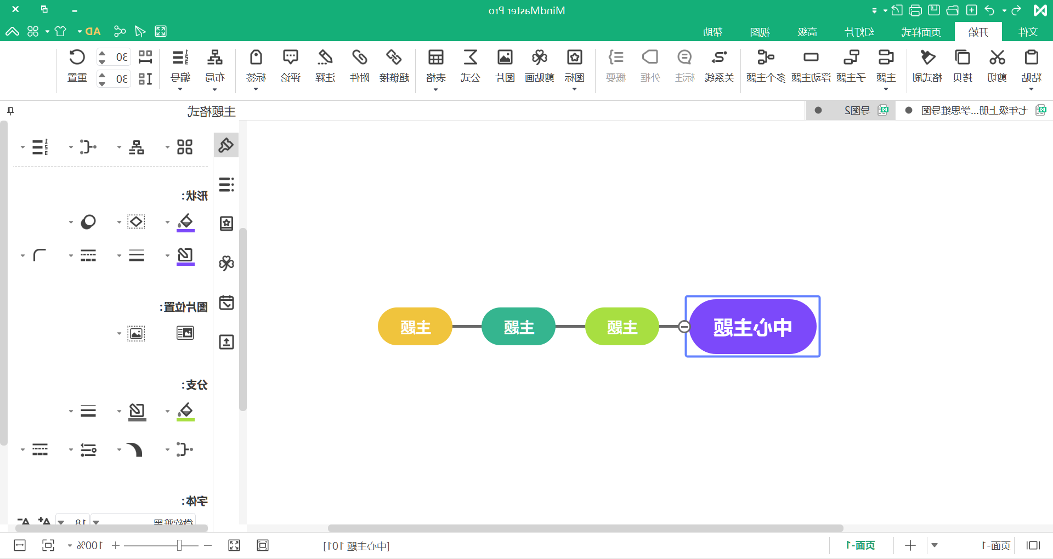Open the 帮助 tab

713,32
